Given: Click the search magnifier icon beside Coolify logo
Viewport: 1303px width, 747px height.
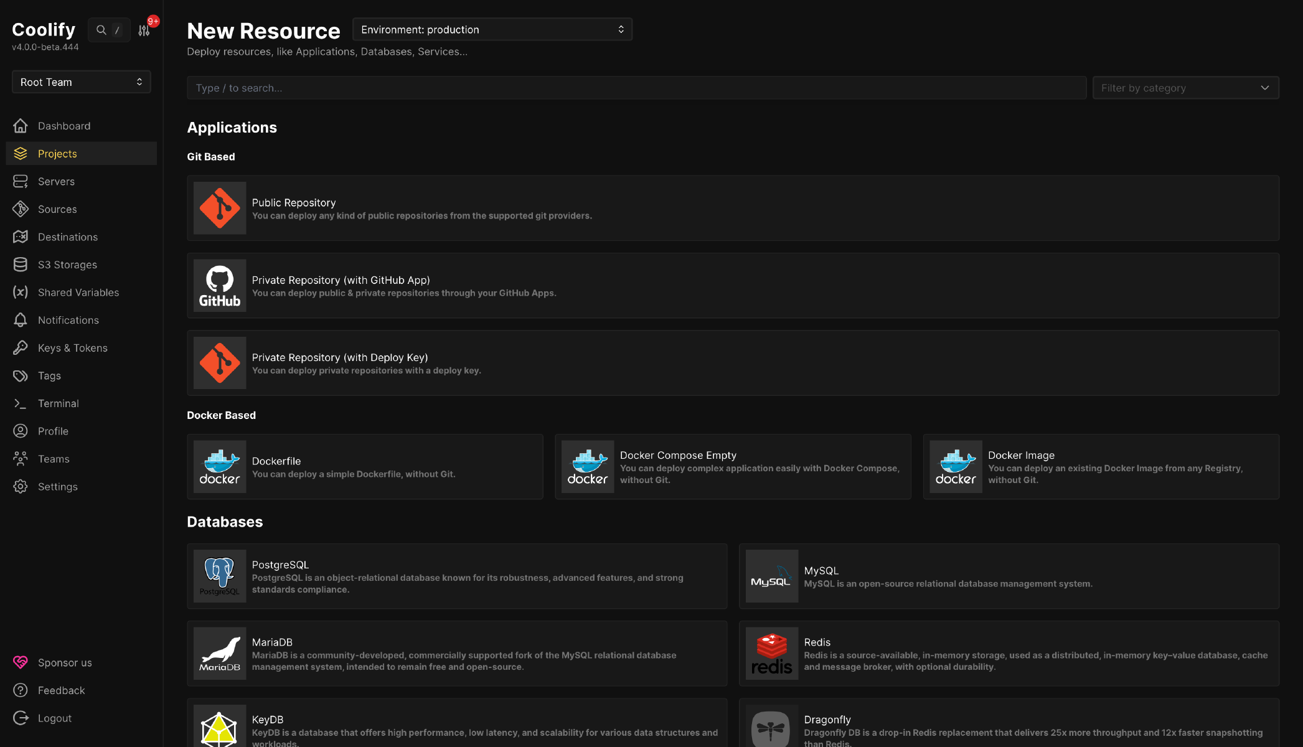Looking at the screenshot, I should (101, 30).
